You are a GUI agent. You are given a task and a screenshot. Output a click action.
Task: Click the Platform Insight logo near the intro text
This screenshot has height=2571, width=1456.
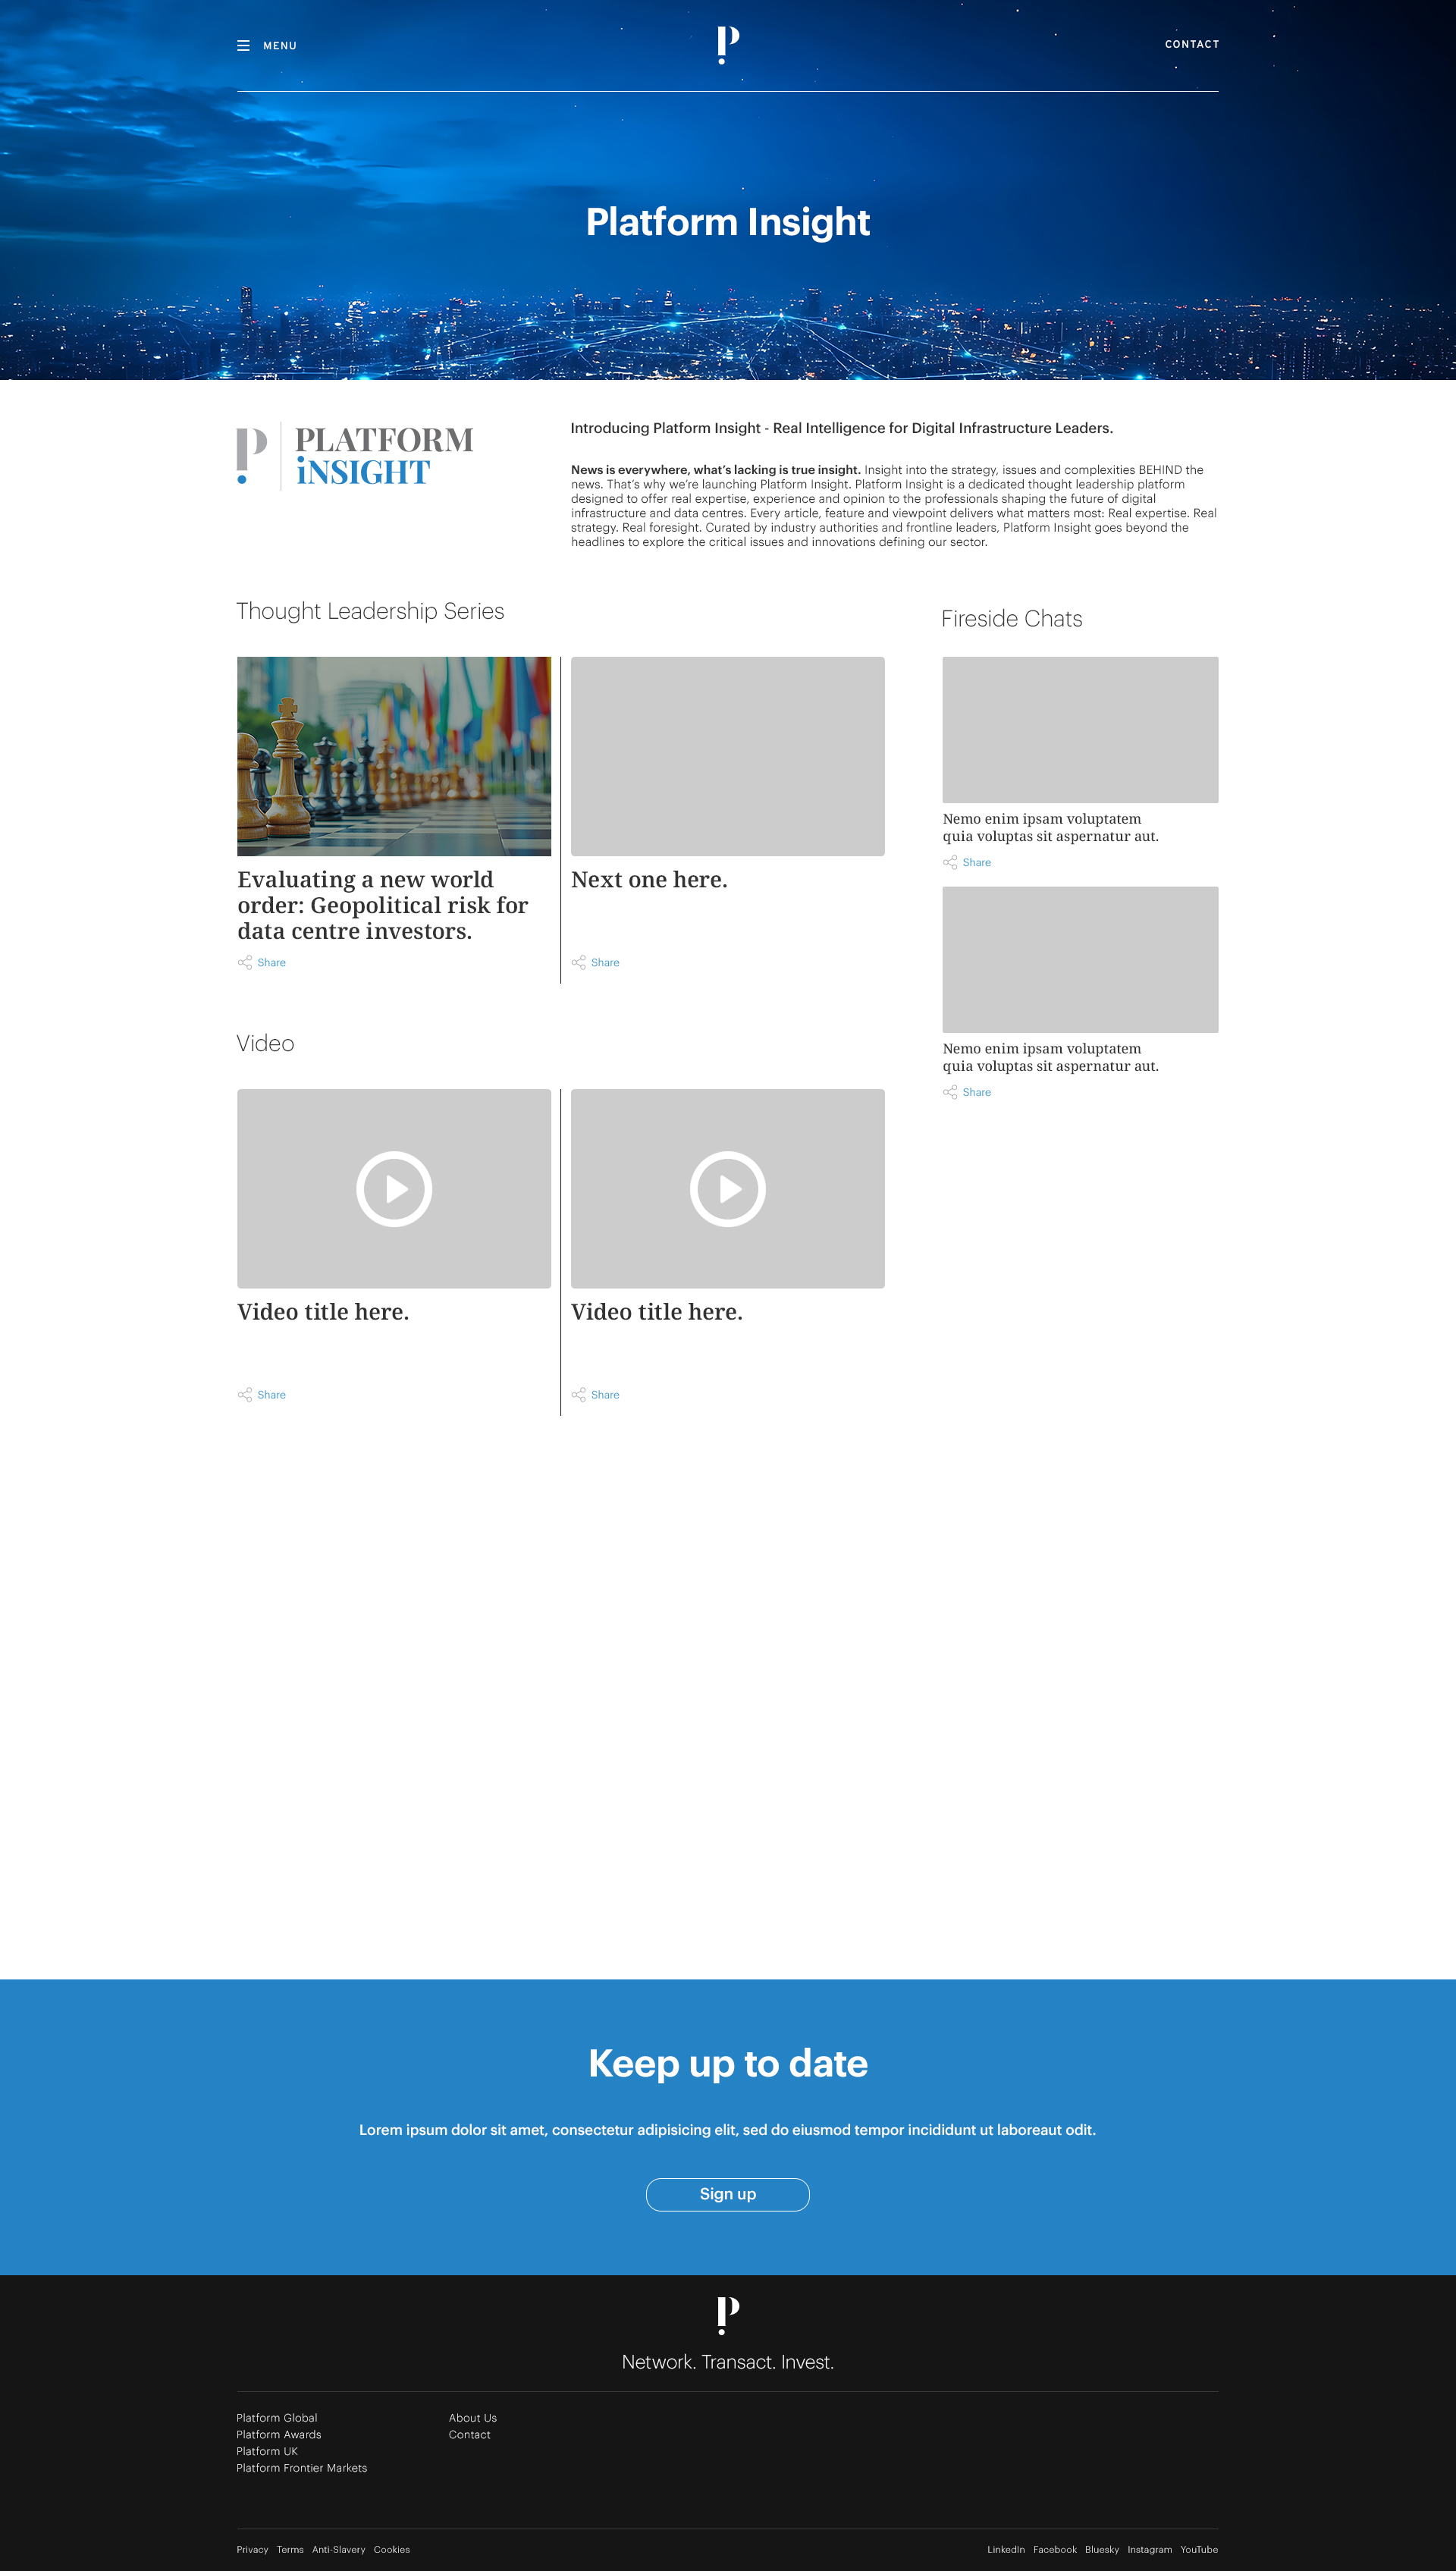[x=354, y=455]
